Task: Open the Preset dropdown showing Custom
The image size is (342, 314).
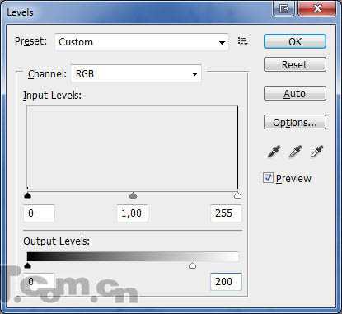Action: point(142,42)
